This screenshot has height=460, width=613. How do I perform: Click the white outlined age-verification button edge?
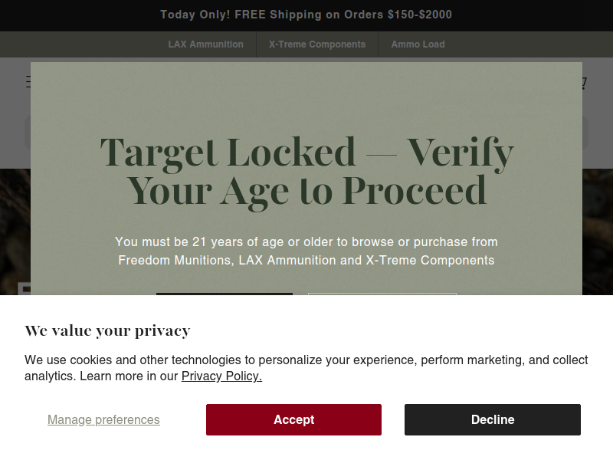pos(382,294)
